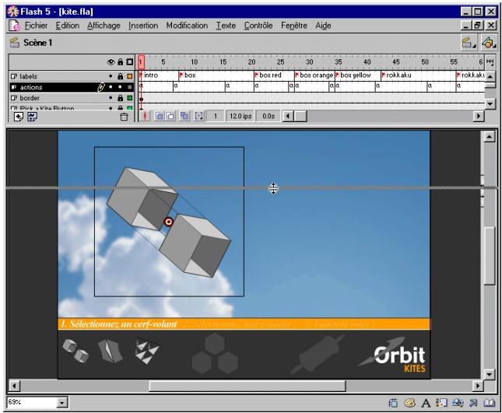
Task: Open the Insertion menu
Action: 143,26
